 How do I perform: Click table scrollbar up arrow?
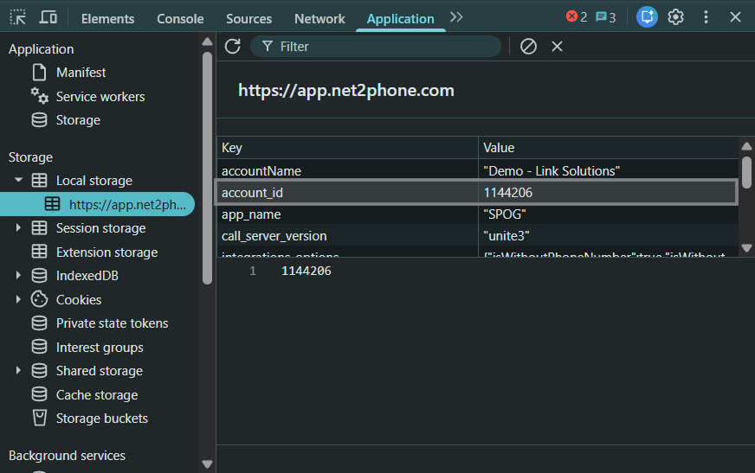pos(747,146)
